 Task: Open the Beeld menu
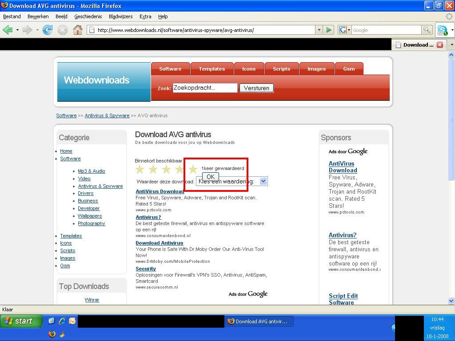click(x=61, y=16)
